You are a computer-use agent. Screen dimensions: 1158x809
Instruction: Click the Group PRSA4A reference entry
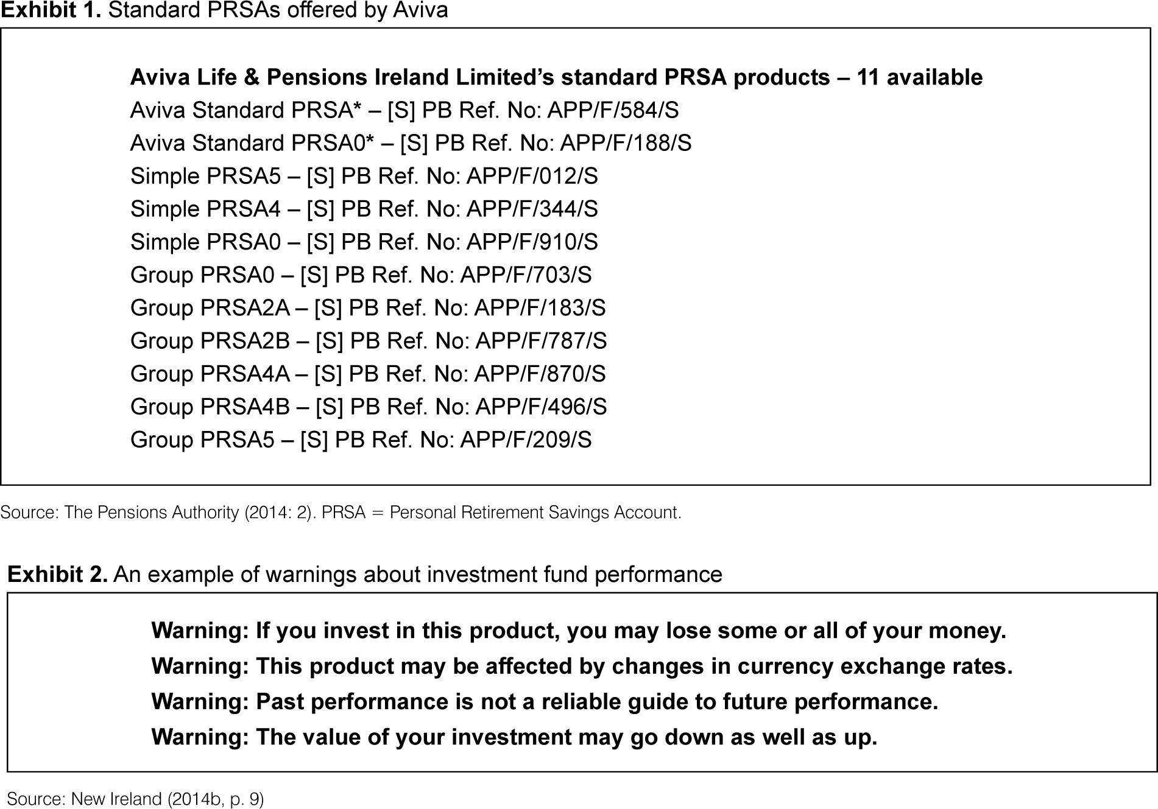click(x=367, y=373)
